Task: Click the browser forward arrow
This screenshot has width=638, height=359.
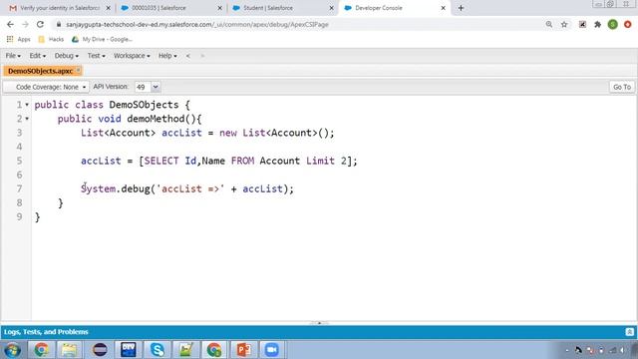Action: (x=25, y=24)
